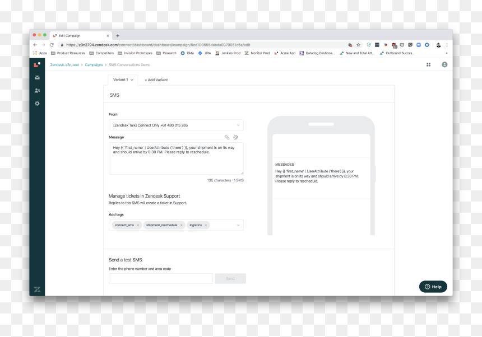Expand the Add tags dropdown arrow
This screenshot has height=337, width=482.
tap(238, 225)
